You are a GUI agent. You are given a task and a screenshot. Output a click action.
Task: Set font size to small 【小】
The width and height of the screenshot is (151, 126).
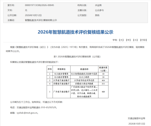pos(135,40)
